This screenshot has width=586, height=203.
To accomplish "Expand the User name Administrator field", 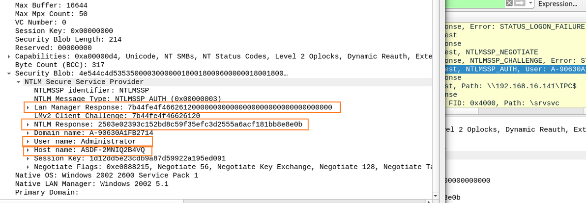I will (28, 142).
